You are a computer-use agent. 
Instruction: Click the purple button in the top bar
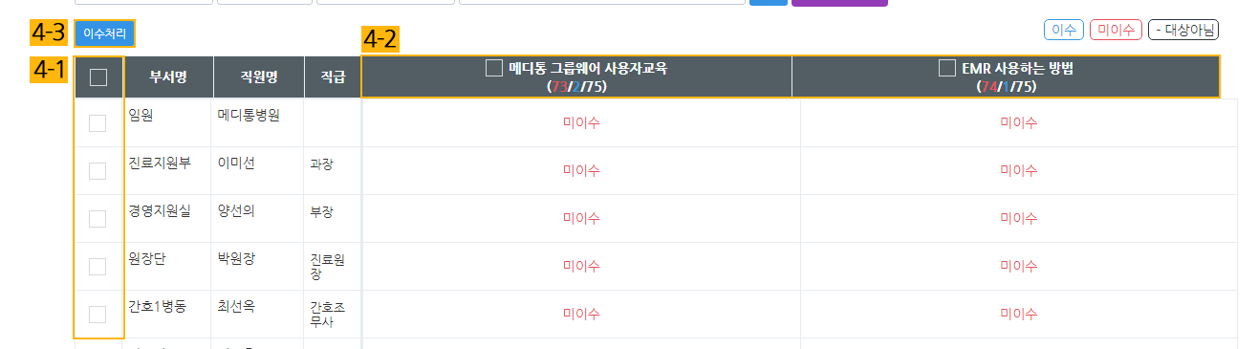[839, 3]
